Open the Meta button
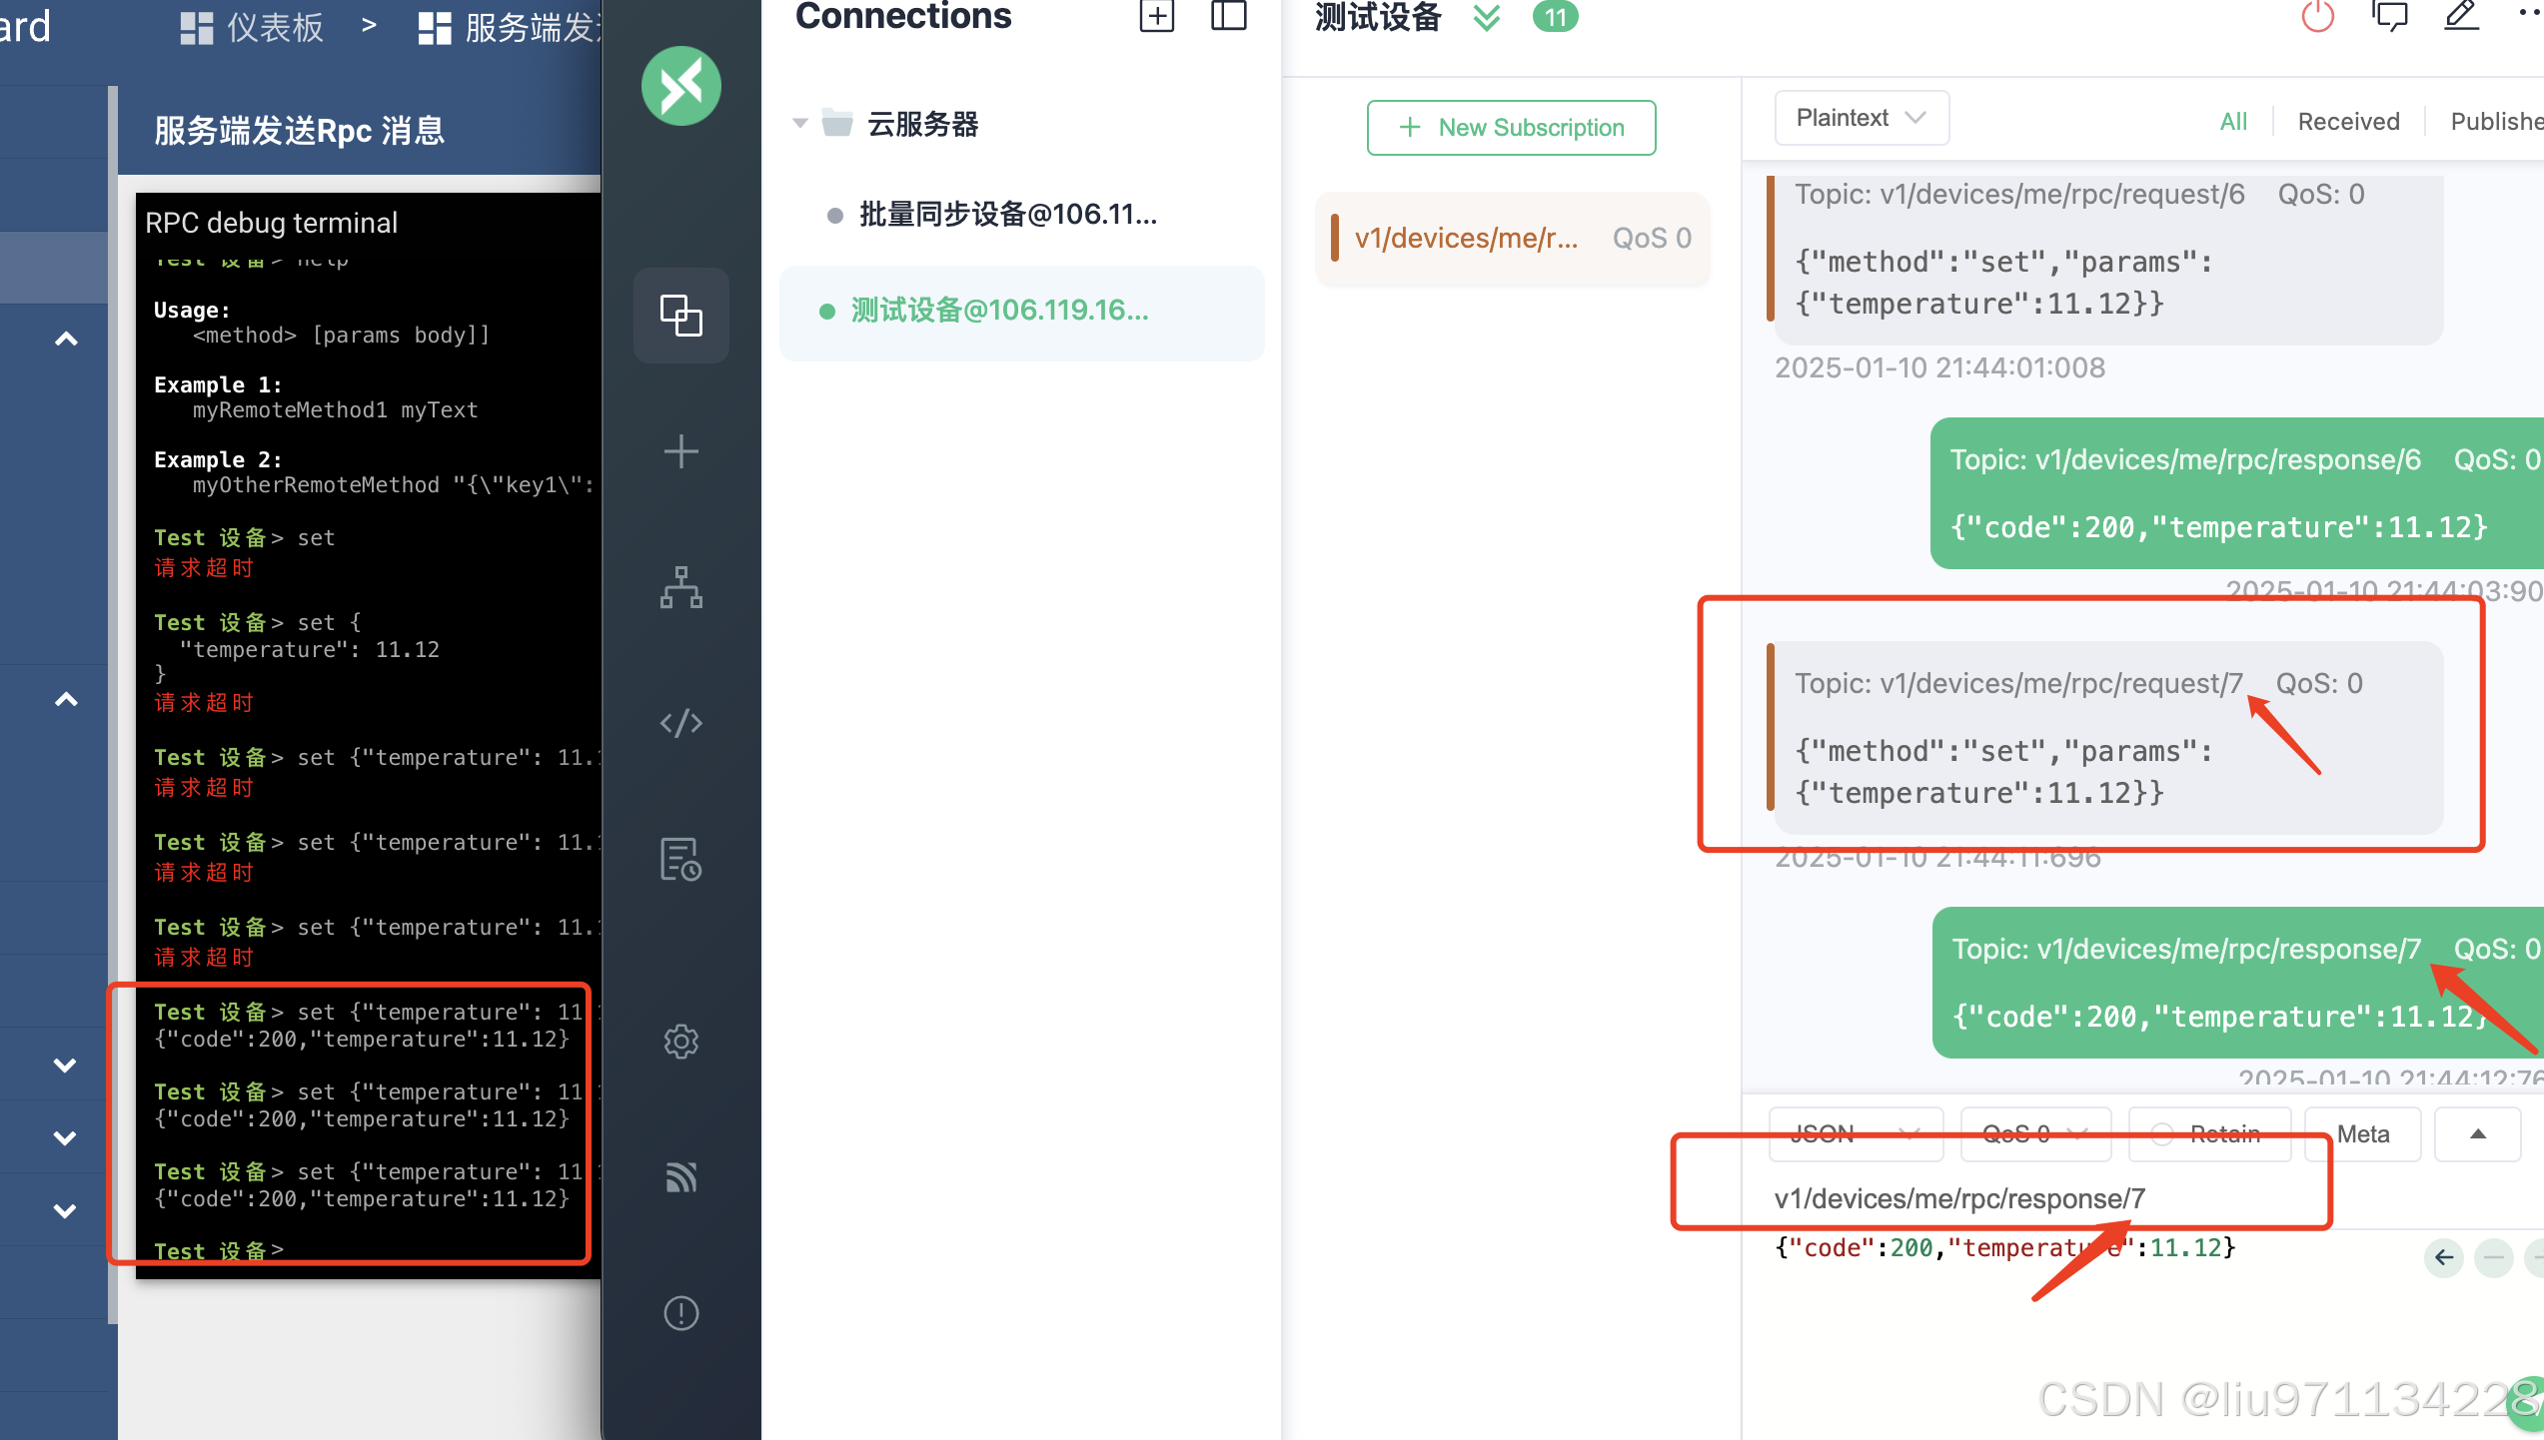The width and height of the screenshot is (2544, 1440). click(x=2362, y=1133)
